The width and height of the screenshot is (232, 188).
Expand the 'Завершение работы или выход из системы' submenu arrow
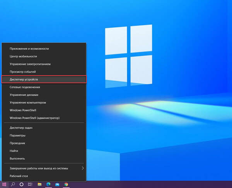(82, 168)
